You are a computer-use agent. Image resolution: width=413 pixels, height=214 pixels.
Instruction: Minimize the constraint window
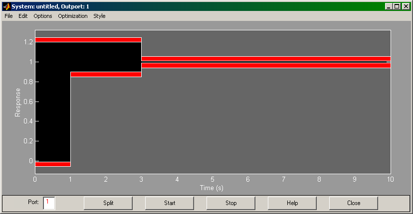tap(388, 6)
